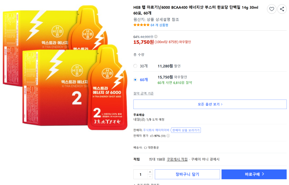This screenshot has width=289, height=185.
Task: Click the seller rating thumbs-up icon
Action: pyautogui.click(x=152, y=136)
